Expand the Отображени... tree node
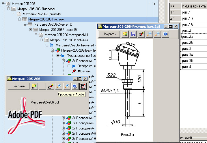 point(69,66)
